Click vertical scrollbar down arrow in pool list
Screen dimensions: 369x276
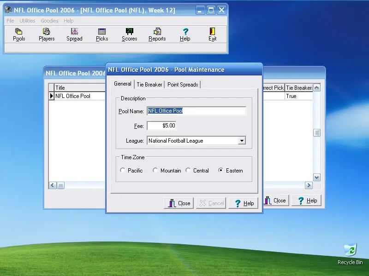[x=317, y=178]
